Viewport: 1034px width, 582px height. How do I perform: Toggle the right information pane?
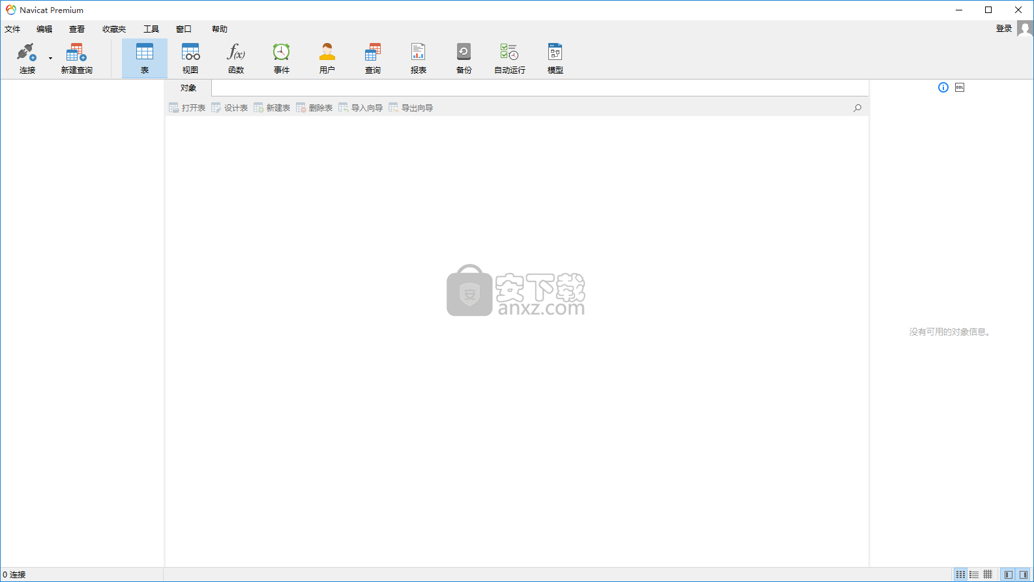click(x=1024, y=574)
